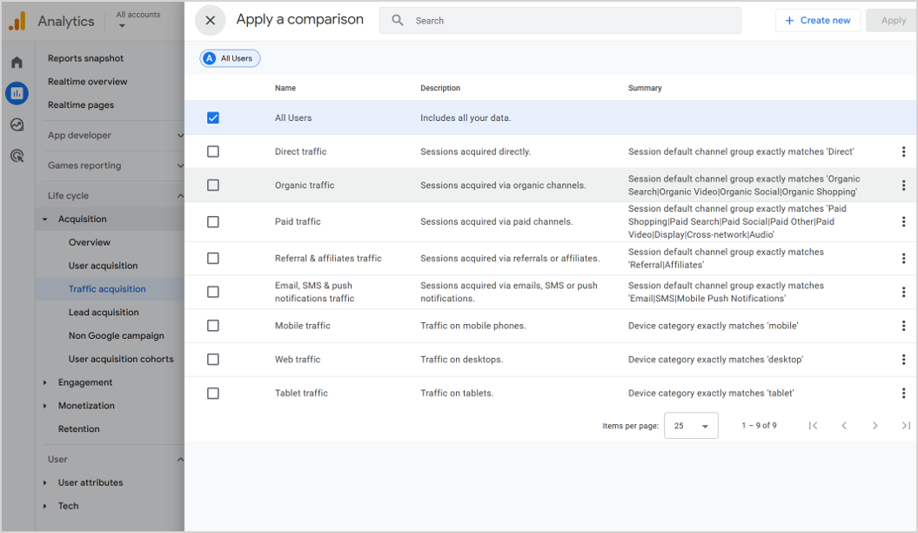Click the Create new button

[818, 21]
